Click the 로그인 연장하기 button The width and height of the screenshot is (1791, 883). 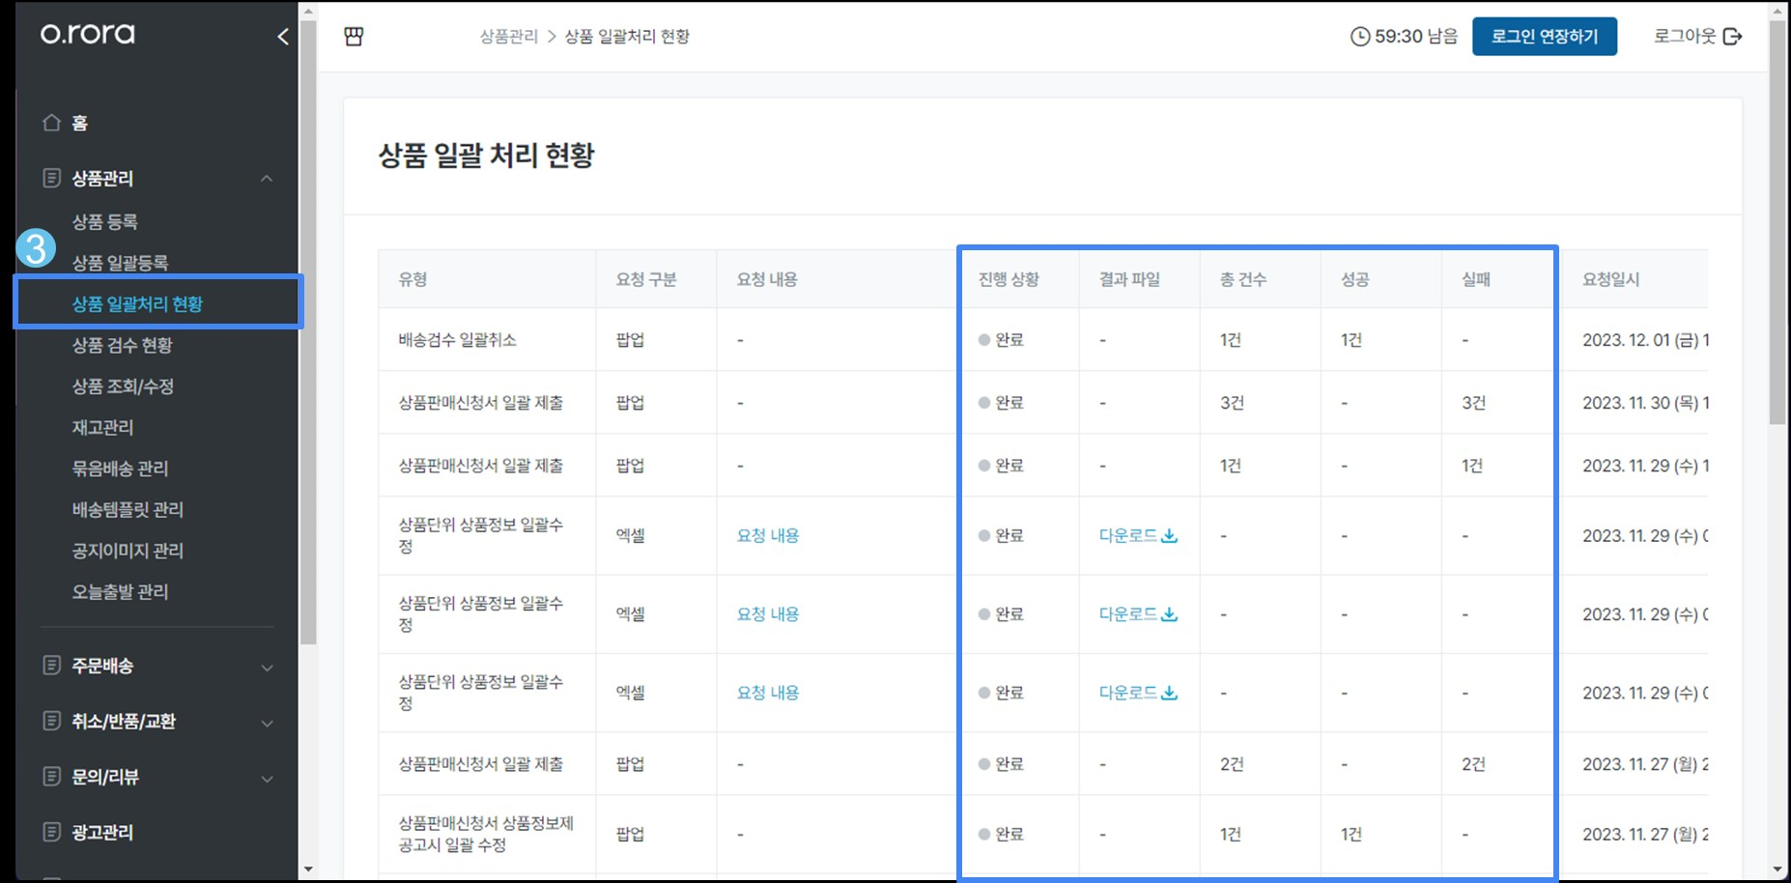click(1544, 37)
